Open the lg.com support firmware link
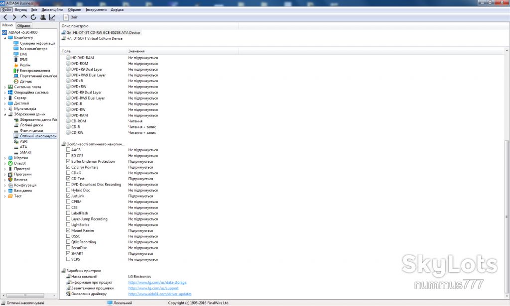Image resolution: width=510 pixels, height=306 pixels. [153, 288]
